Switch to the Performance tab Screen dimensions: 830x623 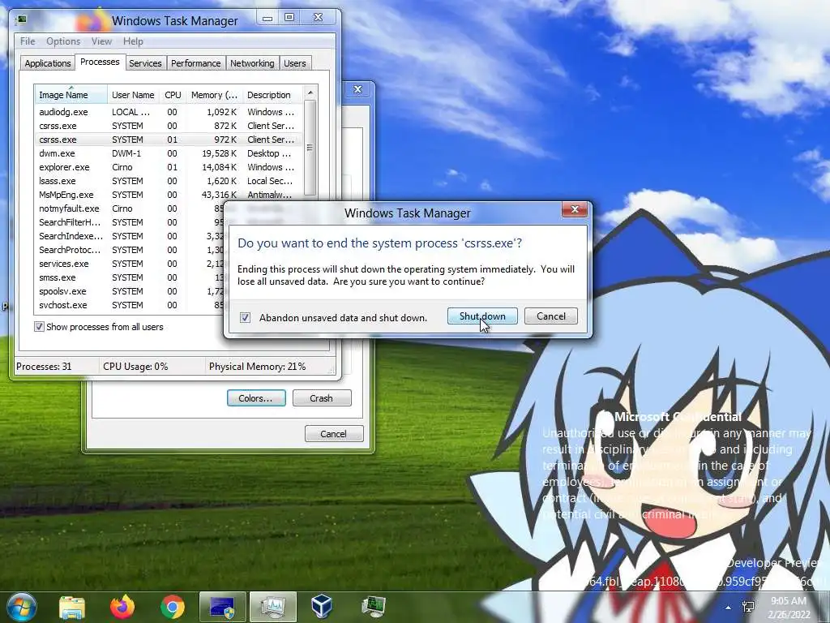pos(196,63)
